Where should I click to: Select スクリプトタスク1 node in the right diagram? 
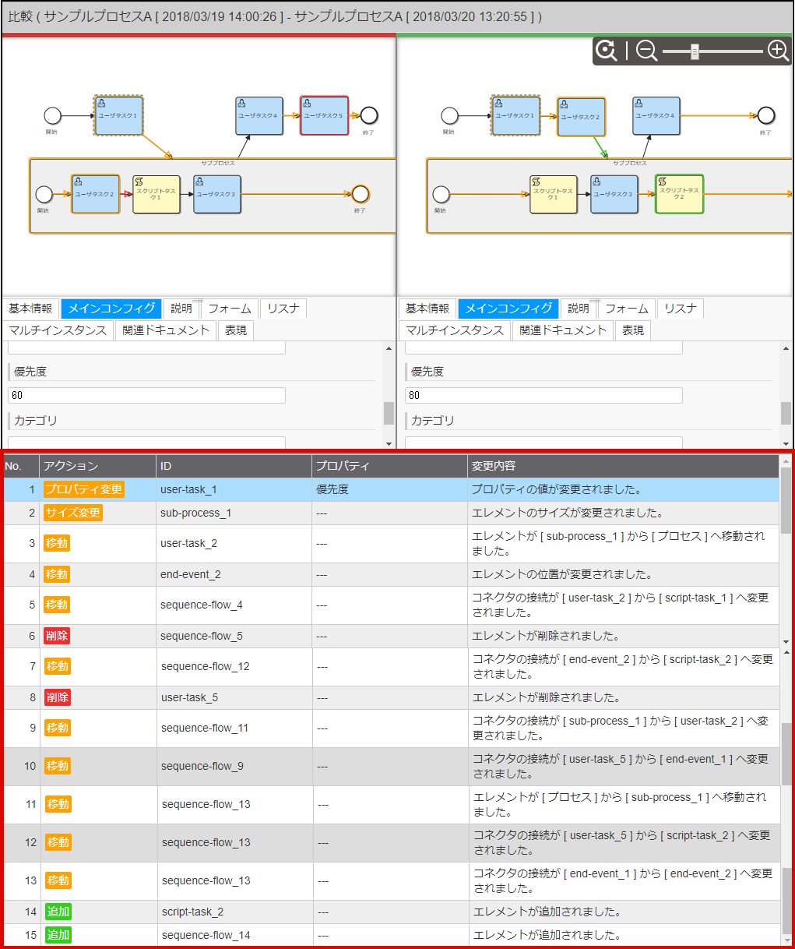point(554,194)
